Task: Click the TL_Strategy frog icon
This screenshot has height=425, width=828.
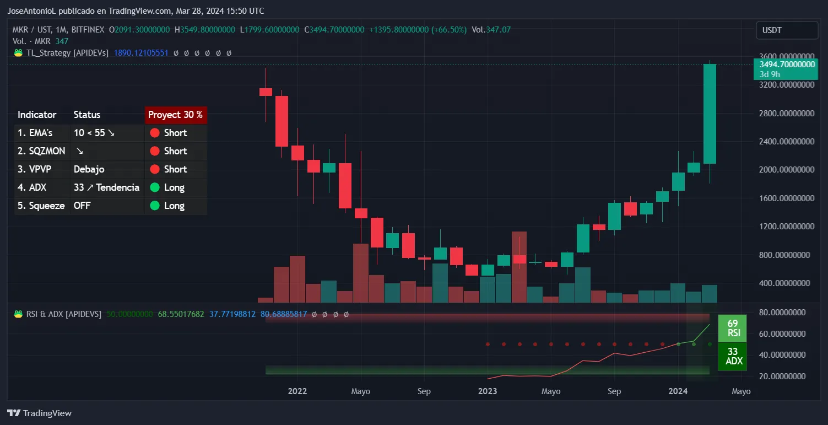Action: tap(18, 53)
